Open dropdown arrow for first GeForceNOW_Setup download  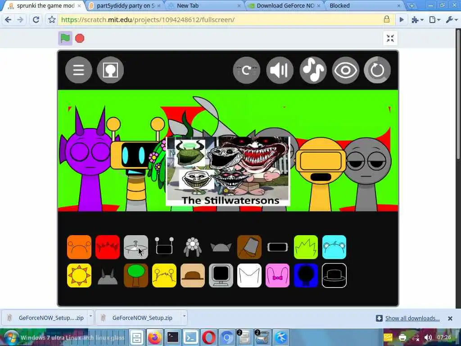(x=90, y=316)
